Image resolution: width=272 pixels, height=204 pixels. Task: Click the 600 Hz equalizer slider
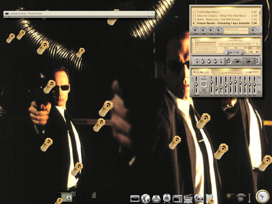coord(226,84)
